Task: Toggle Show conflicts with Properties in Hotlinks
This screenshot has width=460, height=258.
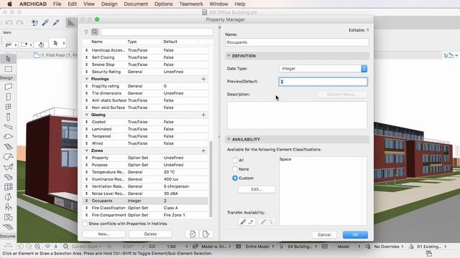Action: [85, 224]
